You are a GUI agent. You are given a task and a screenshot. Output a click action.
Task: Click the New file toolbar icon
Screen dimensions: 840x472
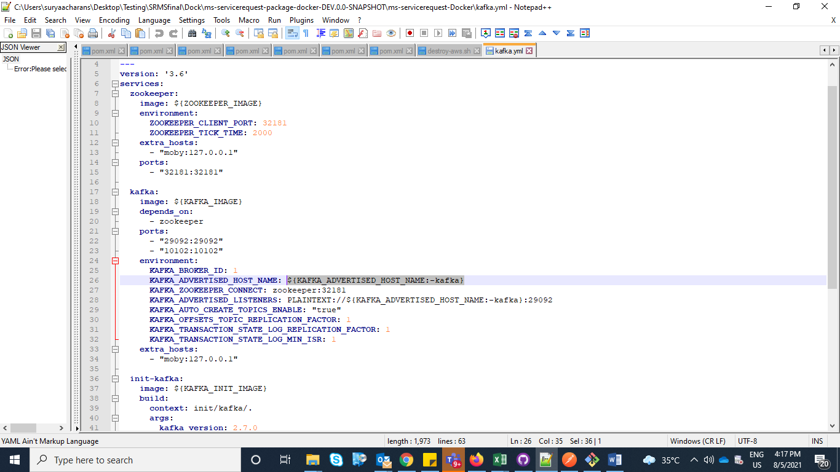coord(9,33)
